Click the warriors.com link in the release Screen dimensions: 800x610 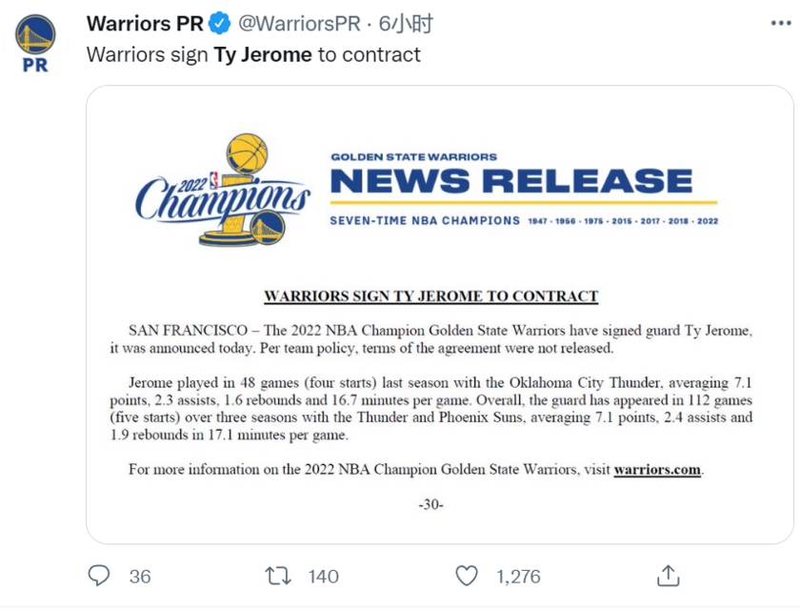(x=657, y=470)
